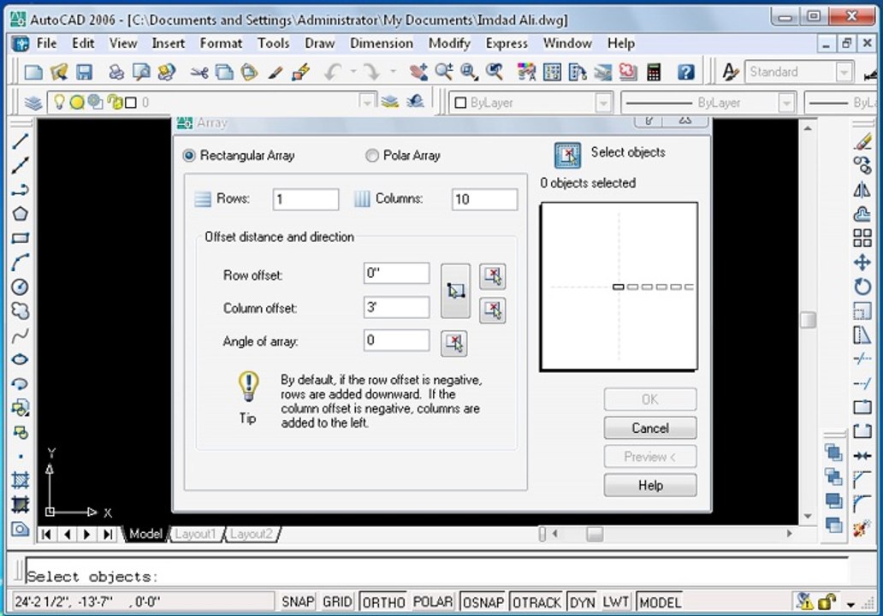Click the Match Properties brush icon
Screen dimensions: 883x616
pyautogui.click(x=275, y=72)
